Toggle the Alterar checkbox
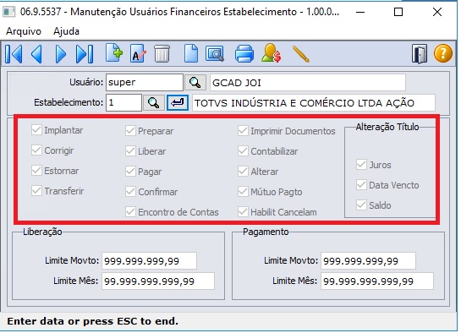Image resolution: width=461 pixels, height=333 pixels. 243,172
